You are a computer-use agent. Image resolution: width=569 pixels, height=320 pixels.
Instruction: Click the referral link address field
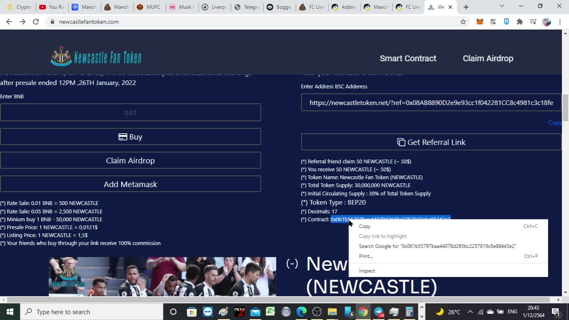[431, 102]
